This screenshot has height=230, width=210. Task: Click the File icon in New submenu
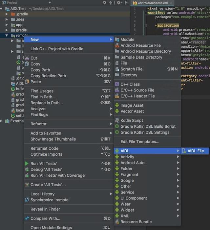pos(117,63)
